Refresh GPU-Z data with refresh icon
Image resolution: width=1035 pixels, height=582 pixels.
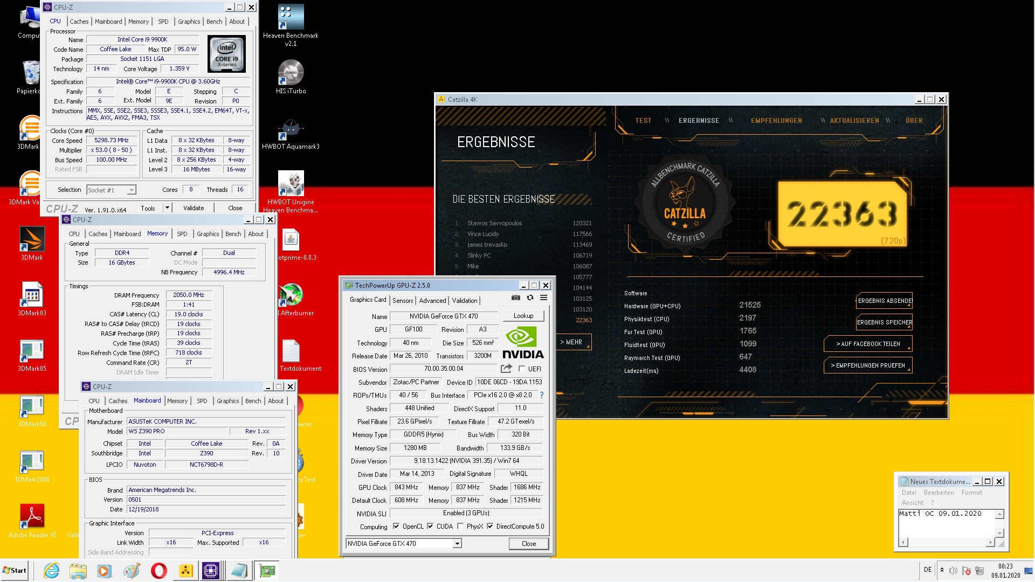[530, 297]
